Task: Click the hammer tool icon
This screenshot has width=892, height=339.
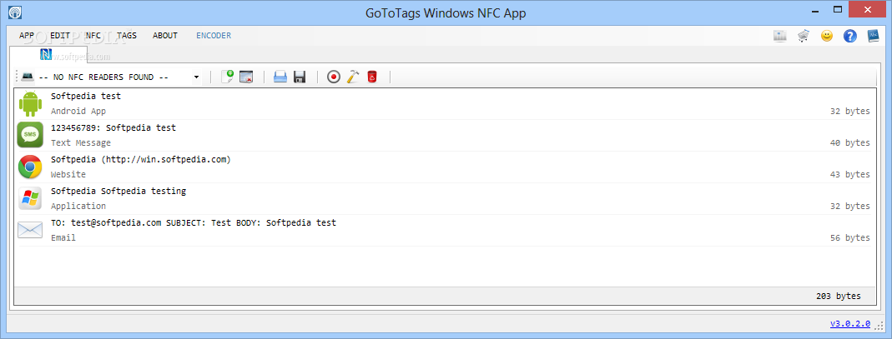Action: [x=353, y=77]
